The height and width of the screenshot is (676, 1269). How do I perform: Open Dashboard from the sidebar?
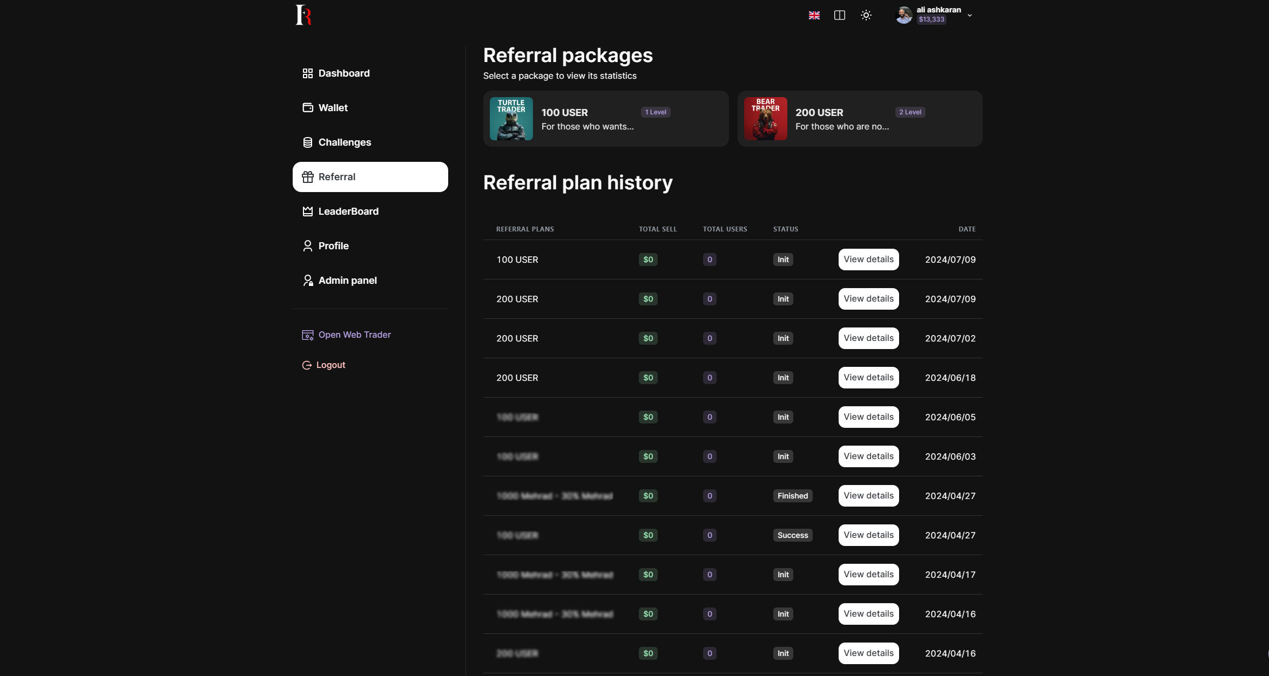click(x=343, y=73)
